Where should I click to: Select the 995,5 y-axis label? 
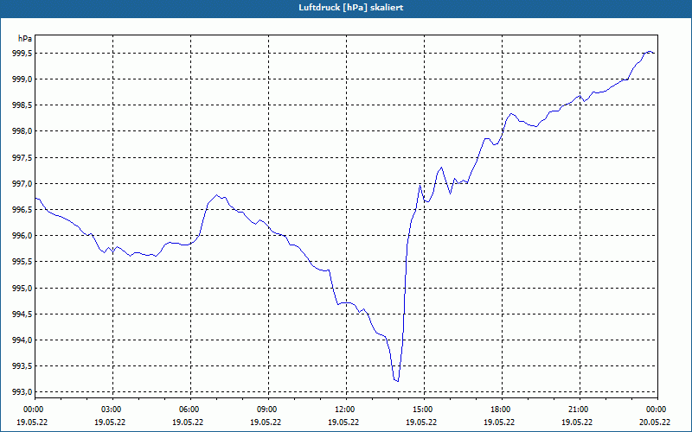coord(22,262)
